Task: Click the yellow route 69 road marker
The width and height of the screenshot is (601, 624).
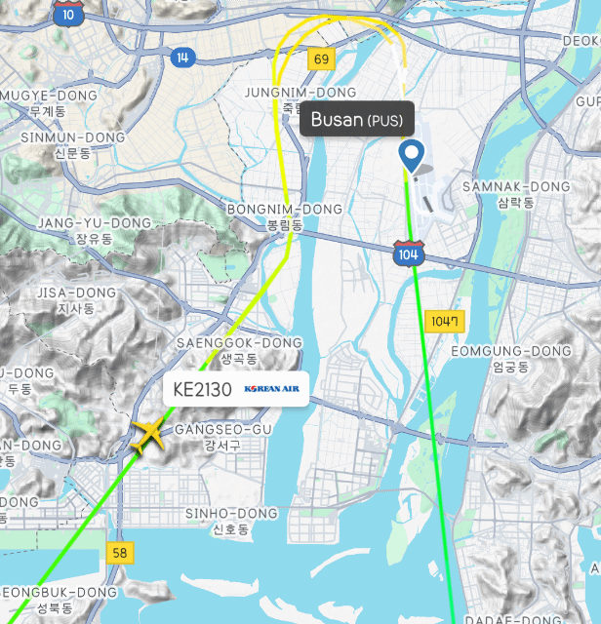Action: [321, 58]
